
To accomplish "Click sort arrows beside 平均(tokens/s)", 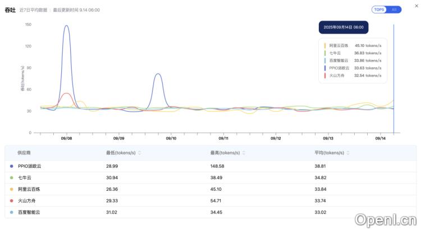I will [x=349, y=153].
